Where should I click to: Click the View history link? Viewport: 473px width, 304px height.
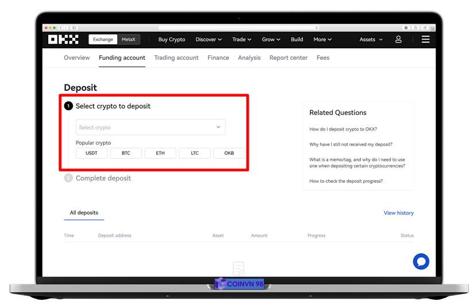point(398,213)
